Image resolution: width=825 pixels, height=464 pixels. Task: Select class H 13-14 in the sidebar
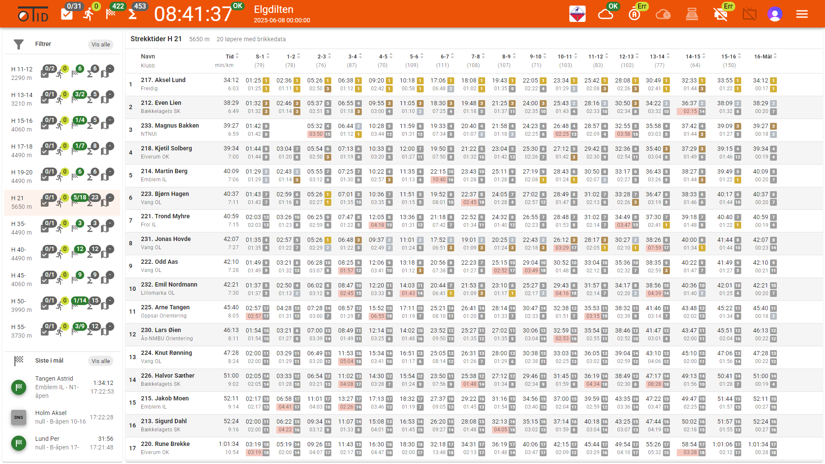click(62, 99)
